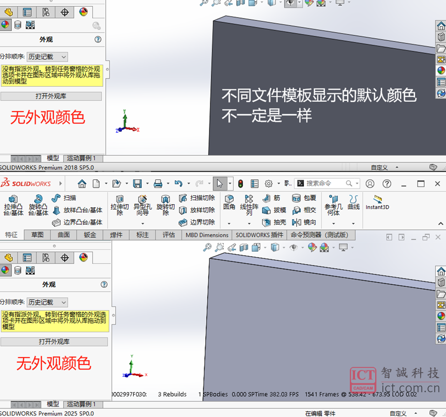Screen dimensions: 446x417
Task: Select the Wrap (包覆) tool
Action: (x=304, y=198)
